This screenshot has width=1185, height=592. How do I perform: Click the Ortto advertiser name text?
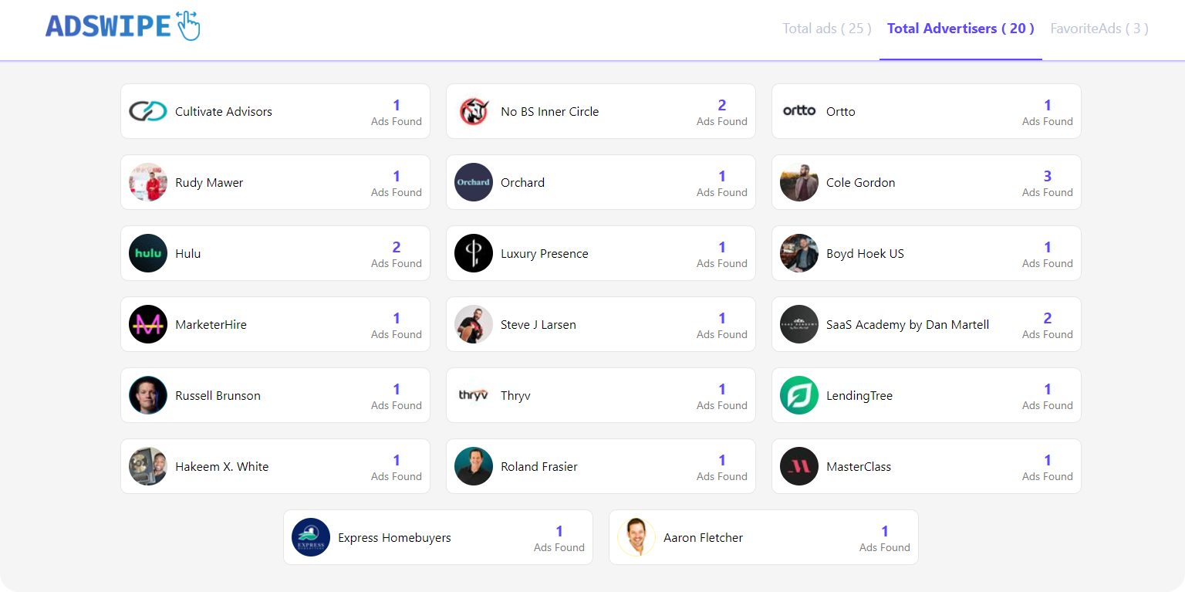[841, 111]
